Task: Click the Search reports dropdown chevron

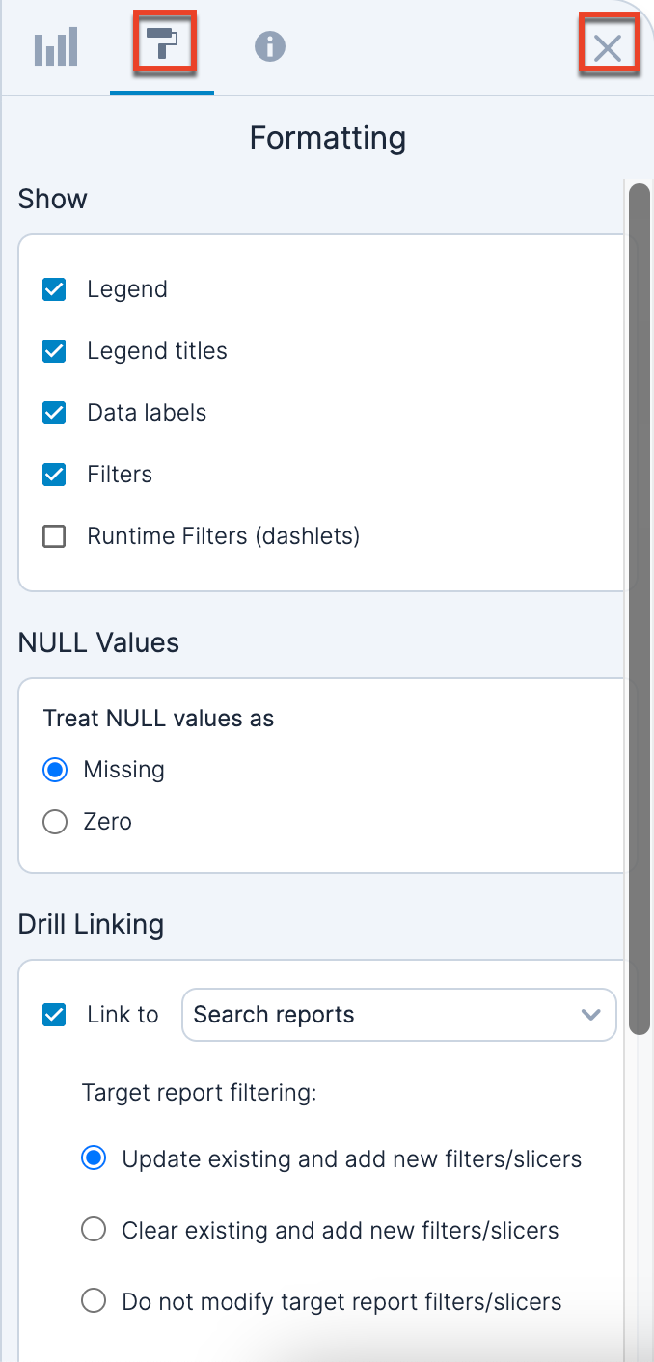Action: point(591,1015)
